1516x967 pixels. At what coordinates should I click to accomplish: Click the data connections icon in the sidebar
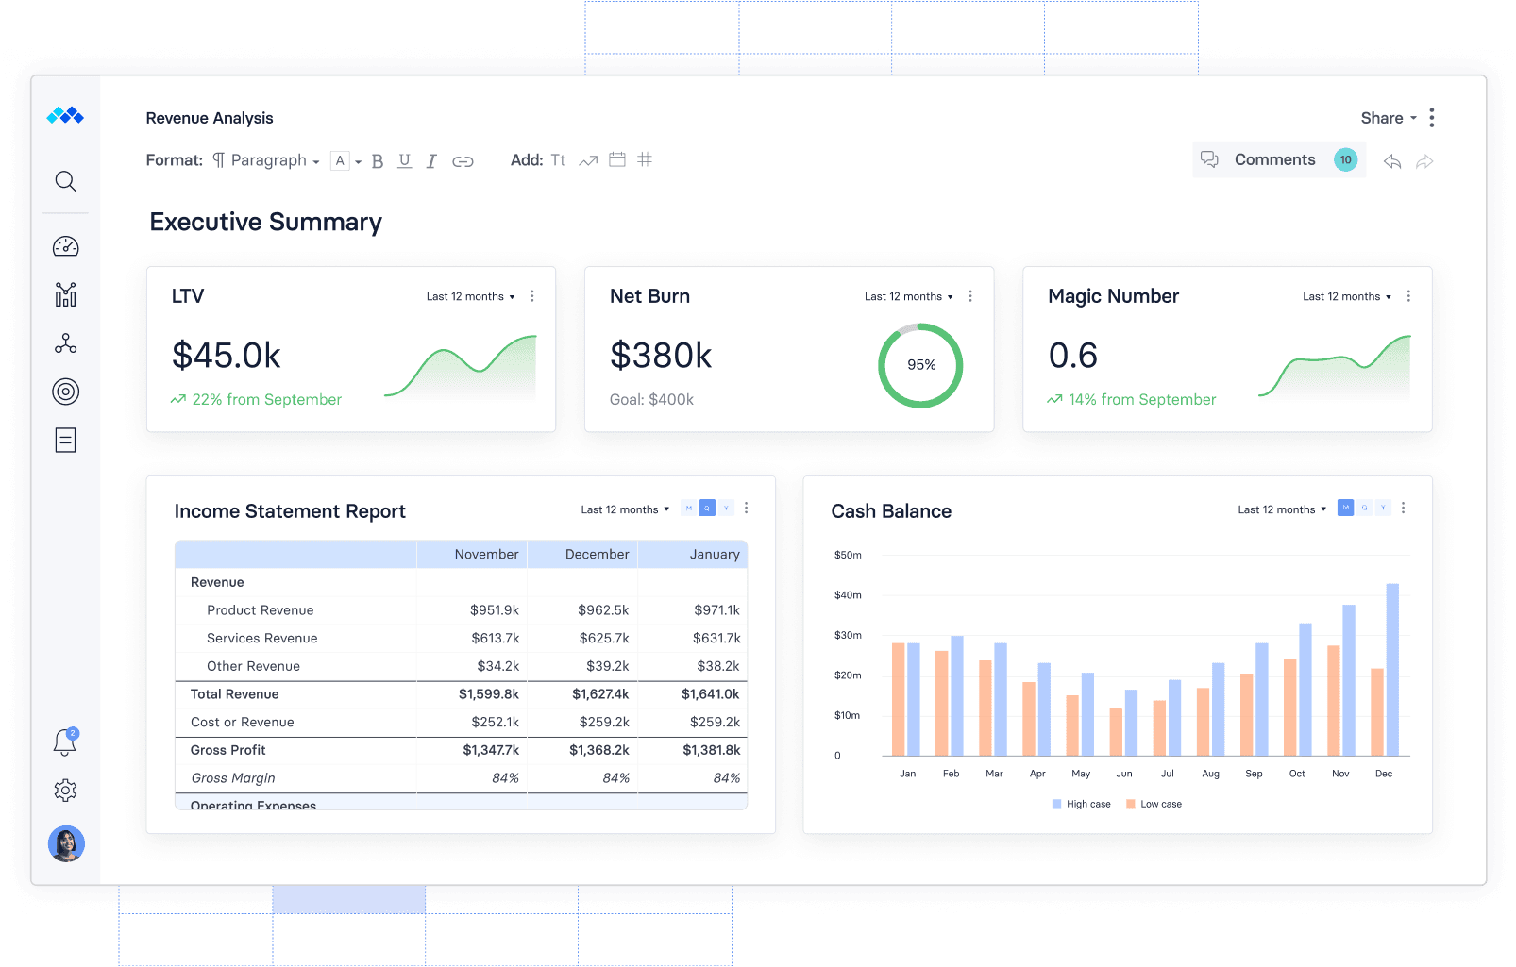pyautogui.click(x=65, y=342)
